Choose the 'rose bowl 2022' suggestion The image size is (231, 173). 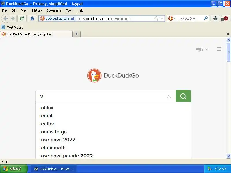[113, 140]
